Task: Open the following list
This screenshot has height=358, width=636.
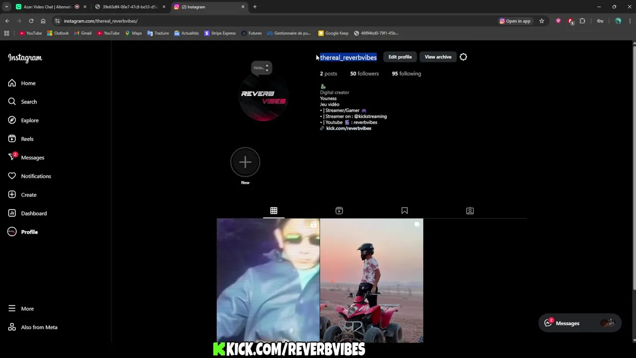Action: pyautogui.click(x=406, y=74)
